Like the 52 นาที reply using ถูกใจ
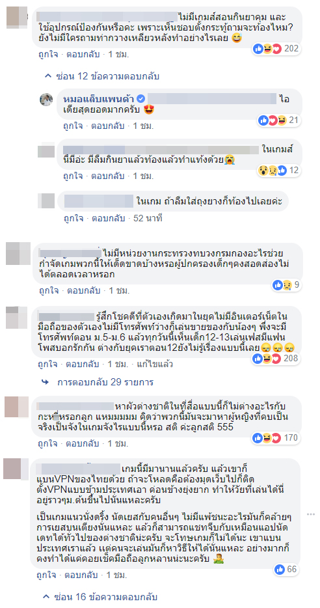Viewport: 320px width, 608px height. [73, 218]
